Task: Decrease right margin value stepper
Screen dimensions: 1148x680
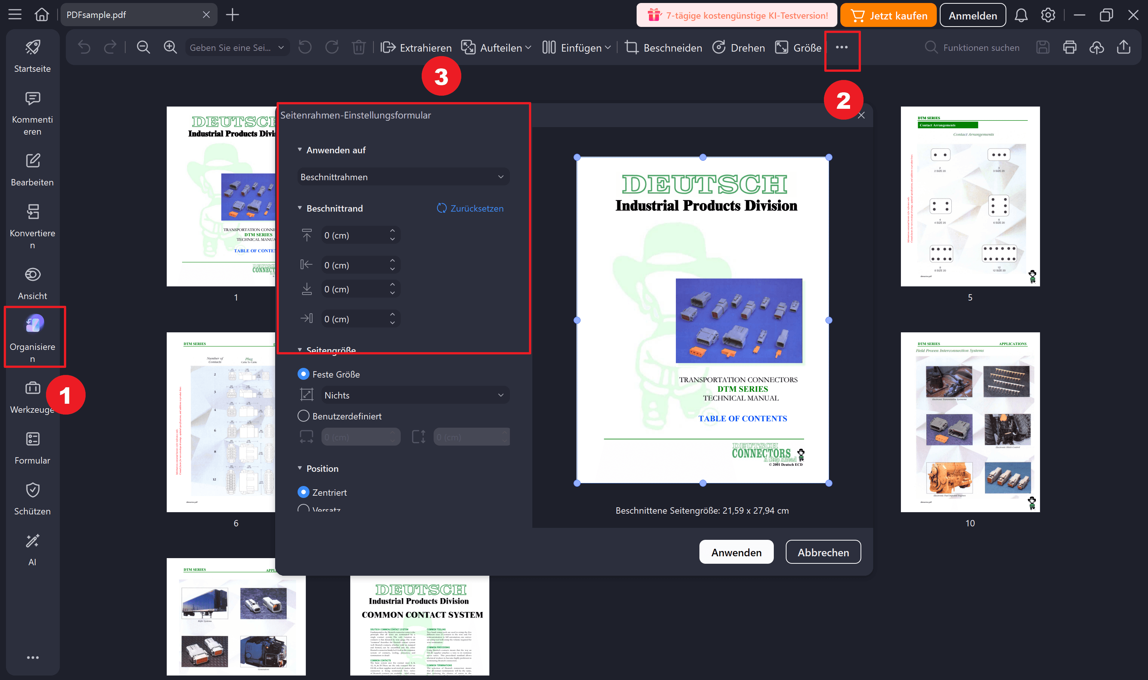Action: coord(392,323)
